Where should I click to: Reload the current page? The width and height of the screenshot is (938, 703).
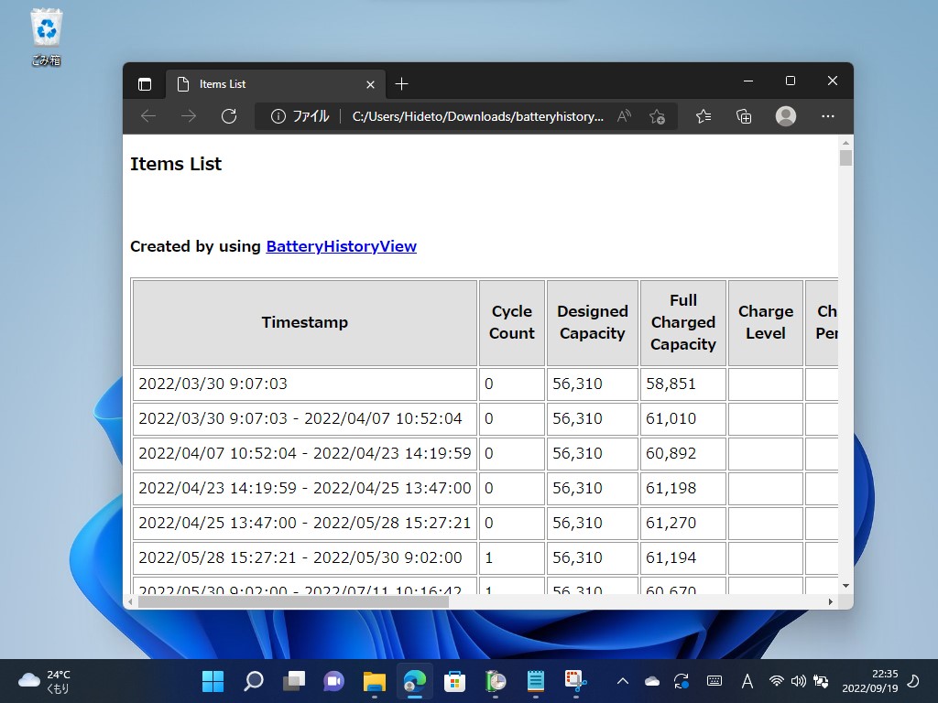pos(228,116)
